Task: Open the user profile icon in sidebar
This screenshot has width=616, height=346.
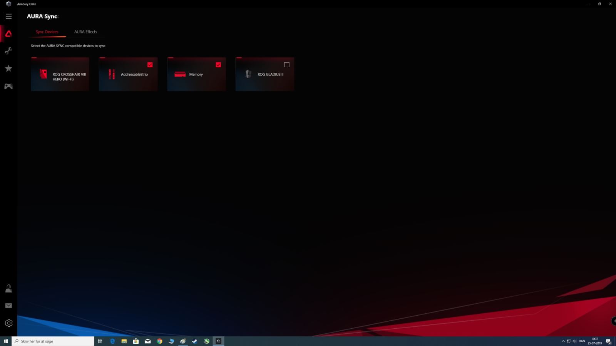Action: (8, 288)
